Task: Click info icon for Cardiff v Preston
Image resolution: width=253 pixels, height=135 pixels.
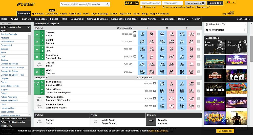Action: tap(199, 42)
